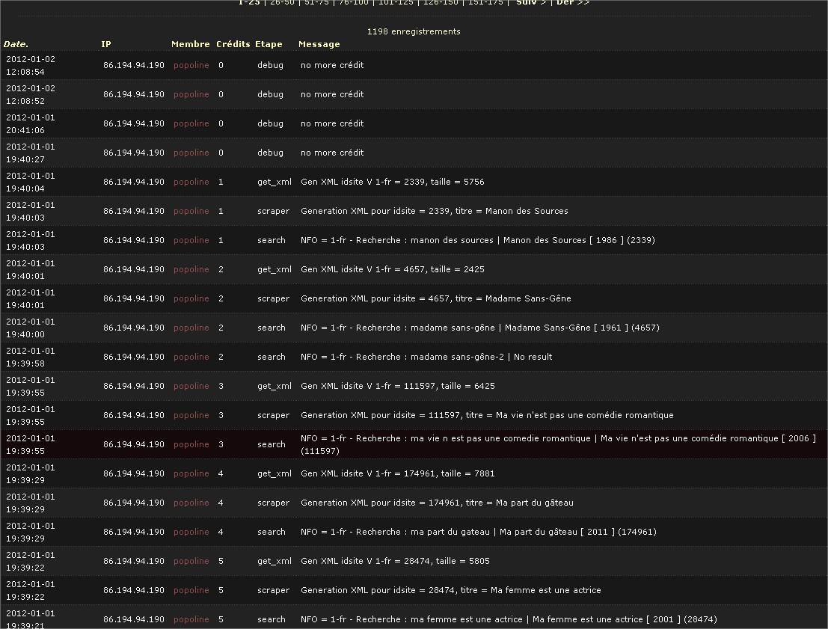Image resolution: width=828 pixels, height=629 pixels.
Task: Open records page 51-75
Action: 316,3
